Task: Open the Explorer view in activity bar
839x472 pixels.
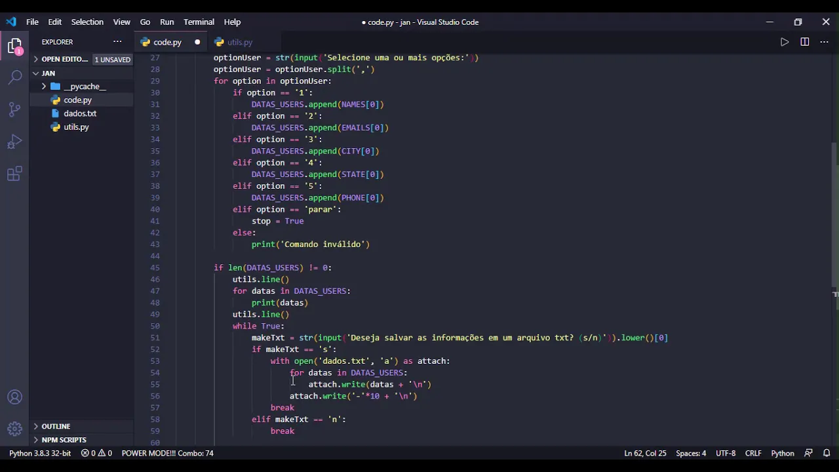Action: (x=14, y=46)
